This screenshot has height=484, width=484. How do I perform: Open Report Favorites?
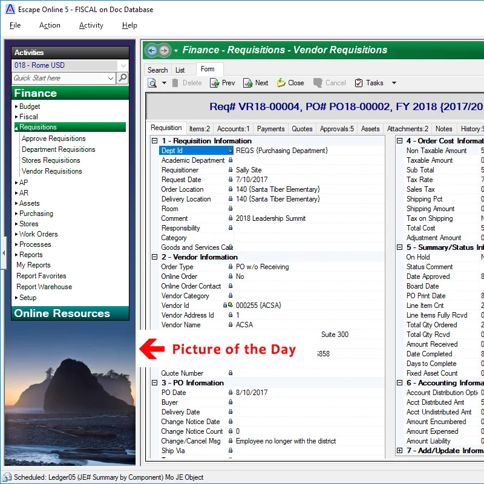pos(41,276)
